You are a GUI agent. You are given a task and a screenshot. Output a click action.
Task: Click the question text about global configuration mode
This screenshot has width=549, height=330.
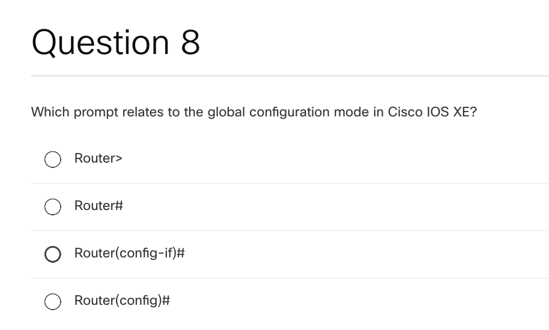click(x=254, y=112)
